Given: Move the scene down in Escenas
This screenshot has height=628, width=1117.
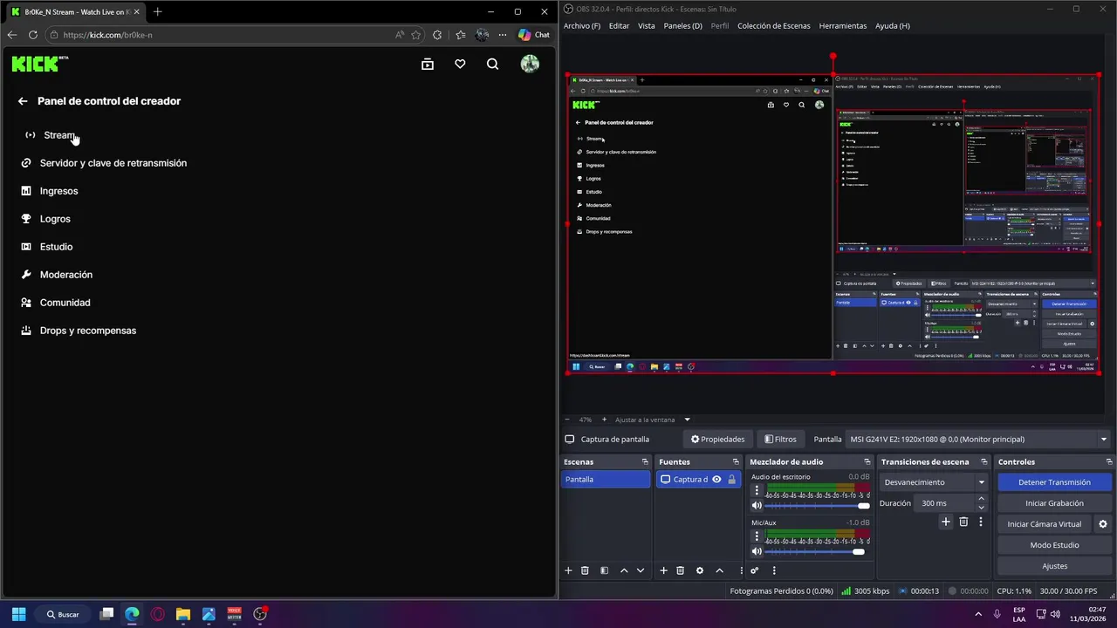Looking at the screenshot, I should click(641, 570).
